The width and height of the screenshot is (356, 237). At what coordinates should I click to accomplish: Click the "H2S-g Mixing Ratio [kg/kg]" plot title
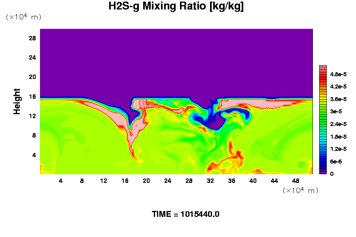click(x=176, y=6)
